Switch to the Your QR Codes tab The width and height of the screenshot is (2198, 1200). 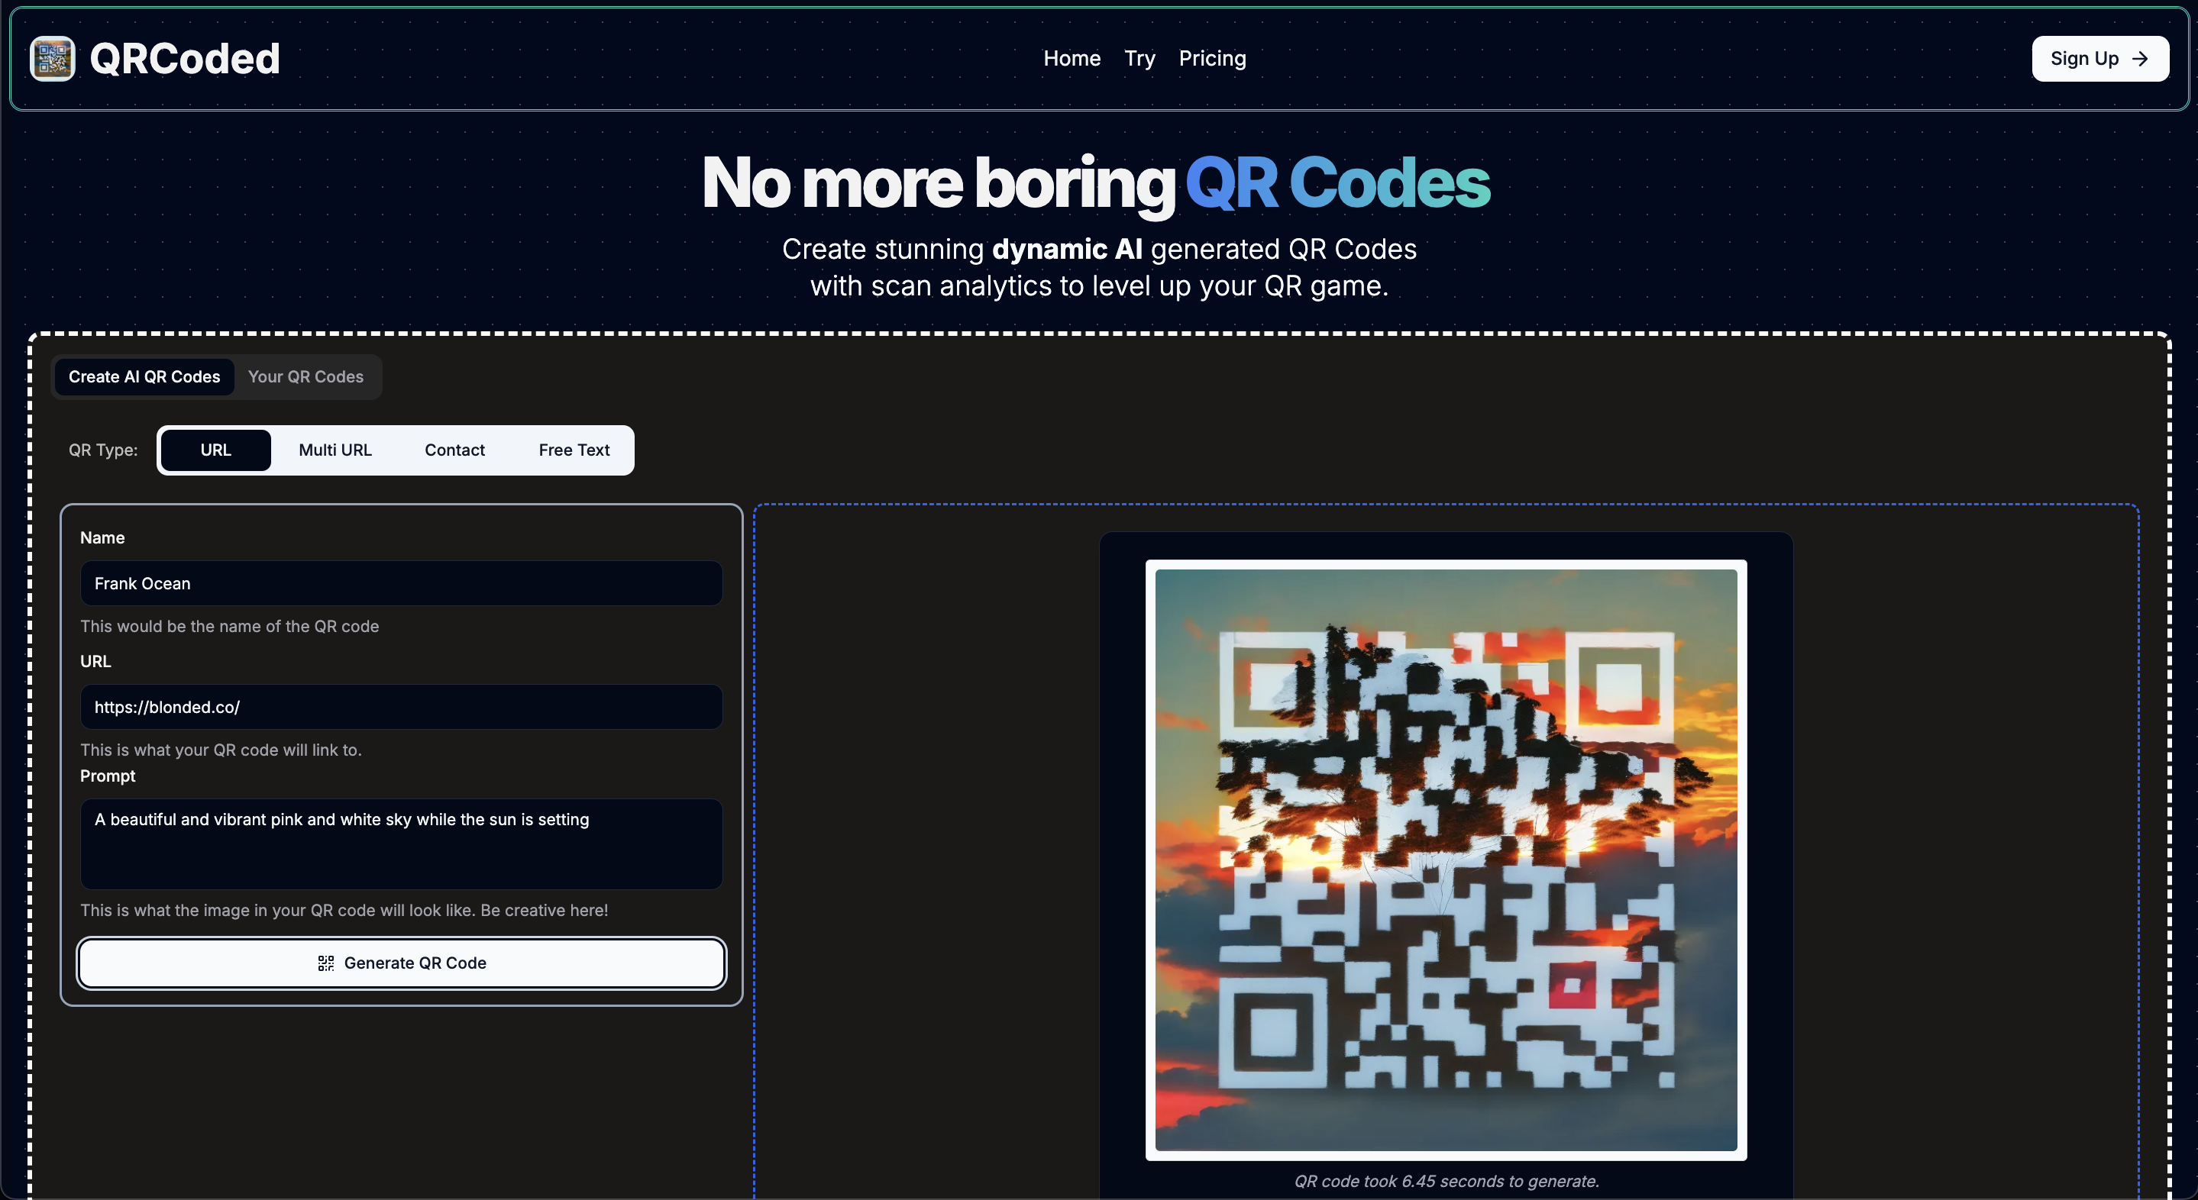305,376
